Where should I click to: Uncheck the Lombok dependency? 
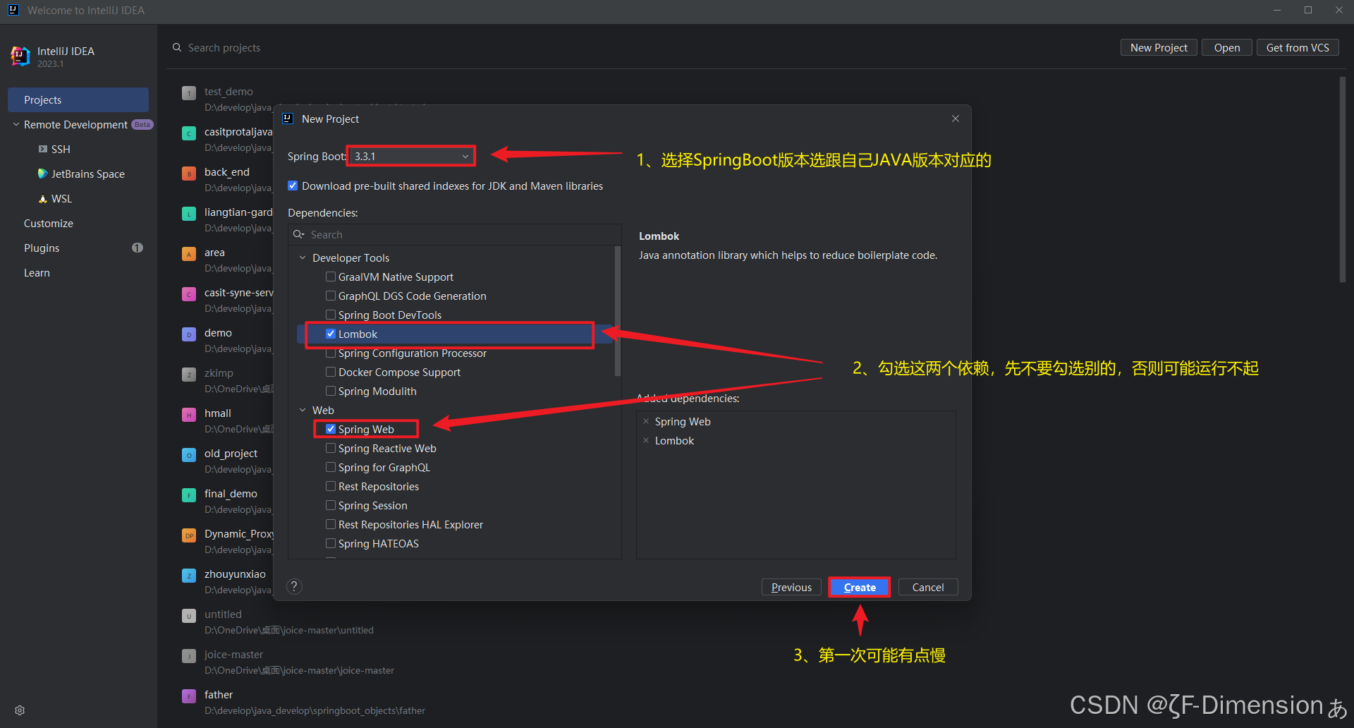pyautogui.click(x=331, y=334)
